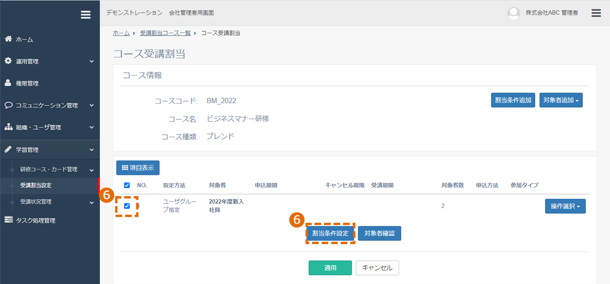
Task: Click the 割当条件追加 button
Action: pos(513,100)
